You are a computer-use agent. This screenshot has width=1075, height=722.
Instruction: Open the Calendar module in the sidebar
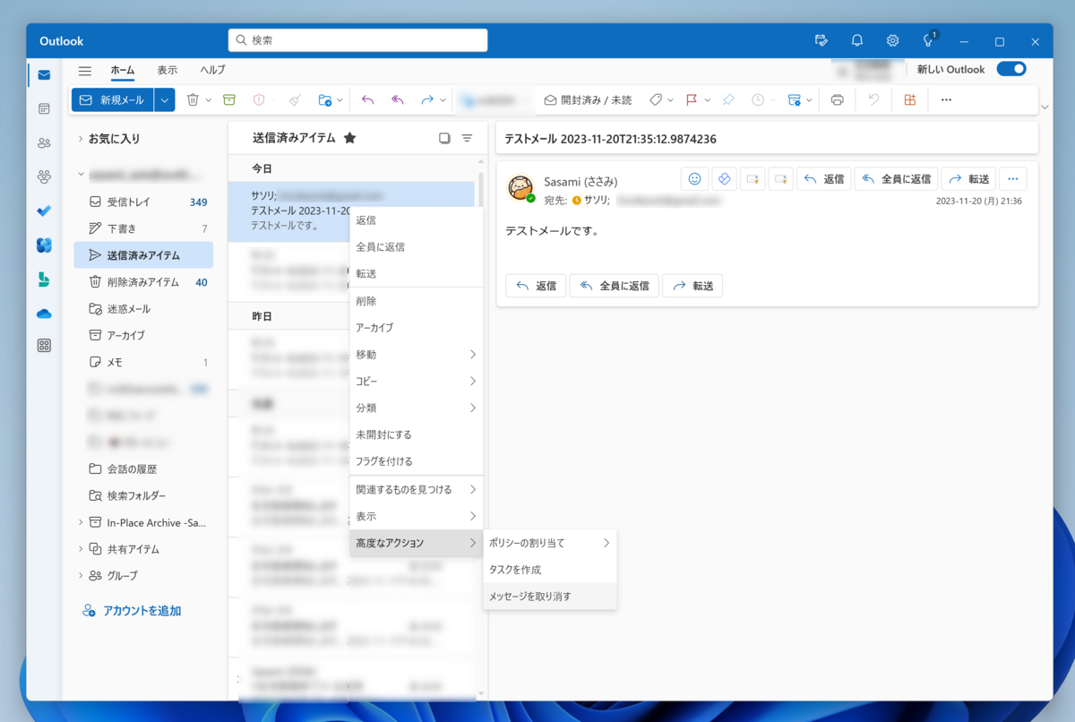(44, 108)
